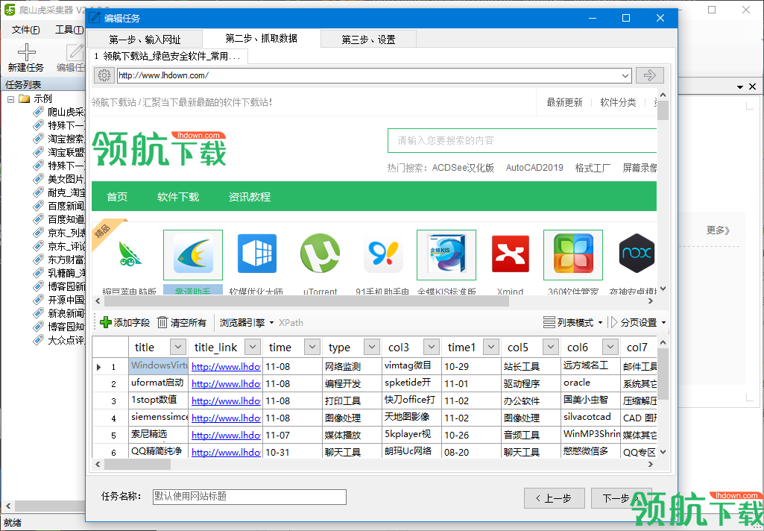764x531 pixels.
Task: Switch to 第三步、设置 tab
Action: (x=368, y=40)
